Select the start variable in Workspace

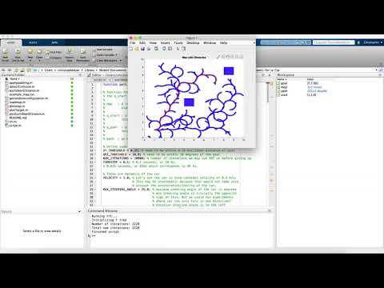[x=284, y=94]
